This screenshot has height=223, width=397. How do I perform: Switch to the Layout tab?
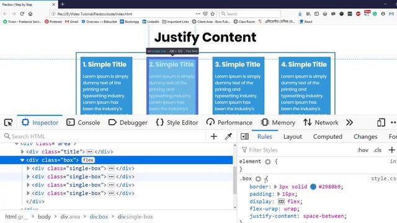click(x=292, y=136)
